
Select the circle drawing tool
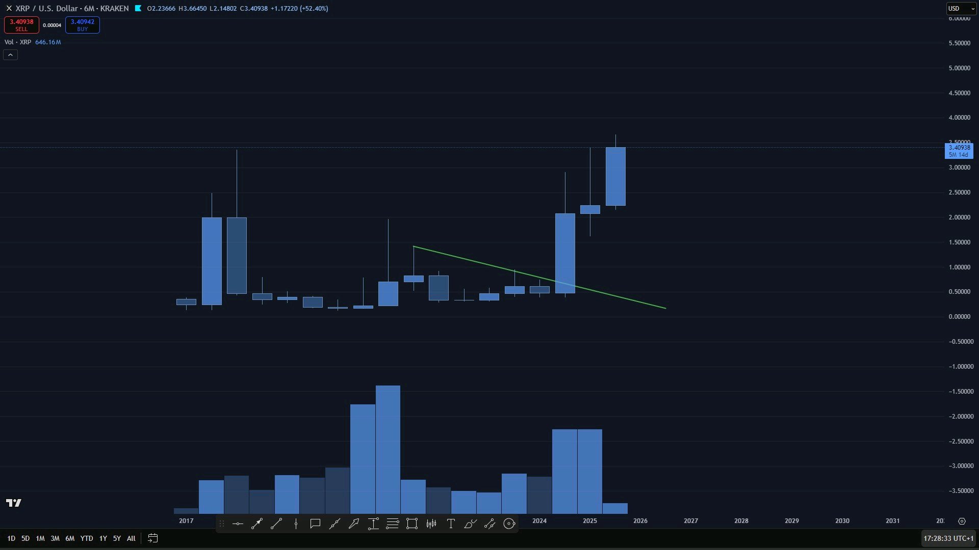click(509, 524)
